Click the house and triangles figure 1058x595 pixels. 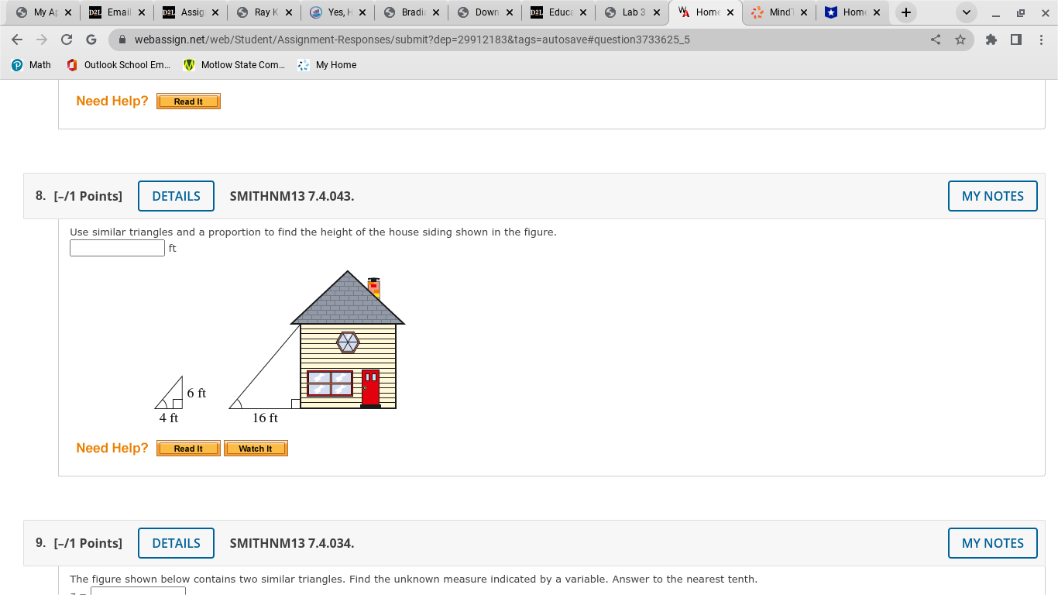pos(280,347)
